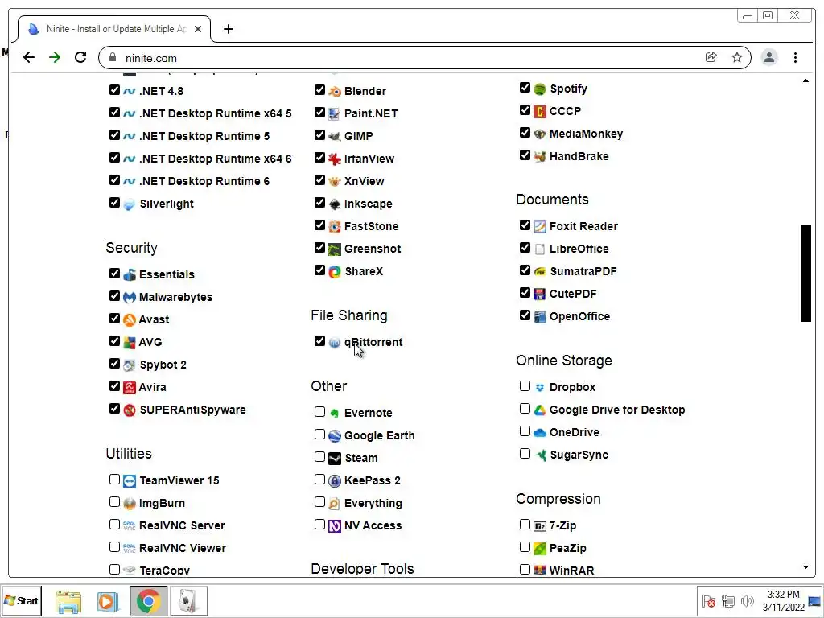824x618 pixels.
Task: Close the Ninite tab
Action: (x=198, y=29)
